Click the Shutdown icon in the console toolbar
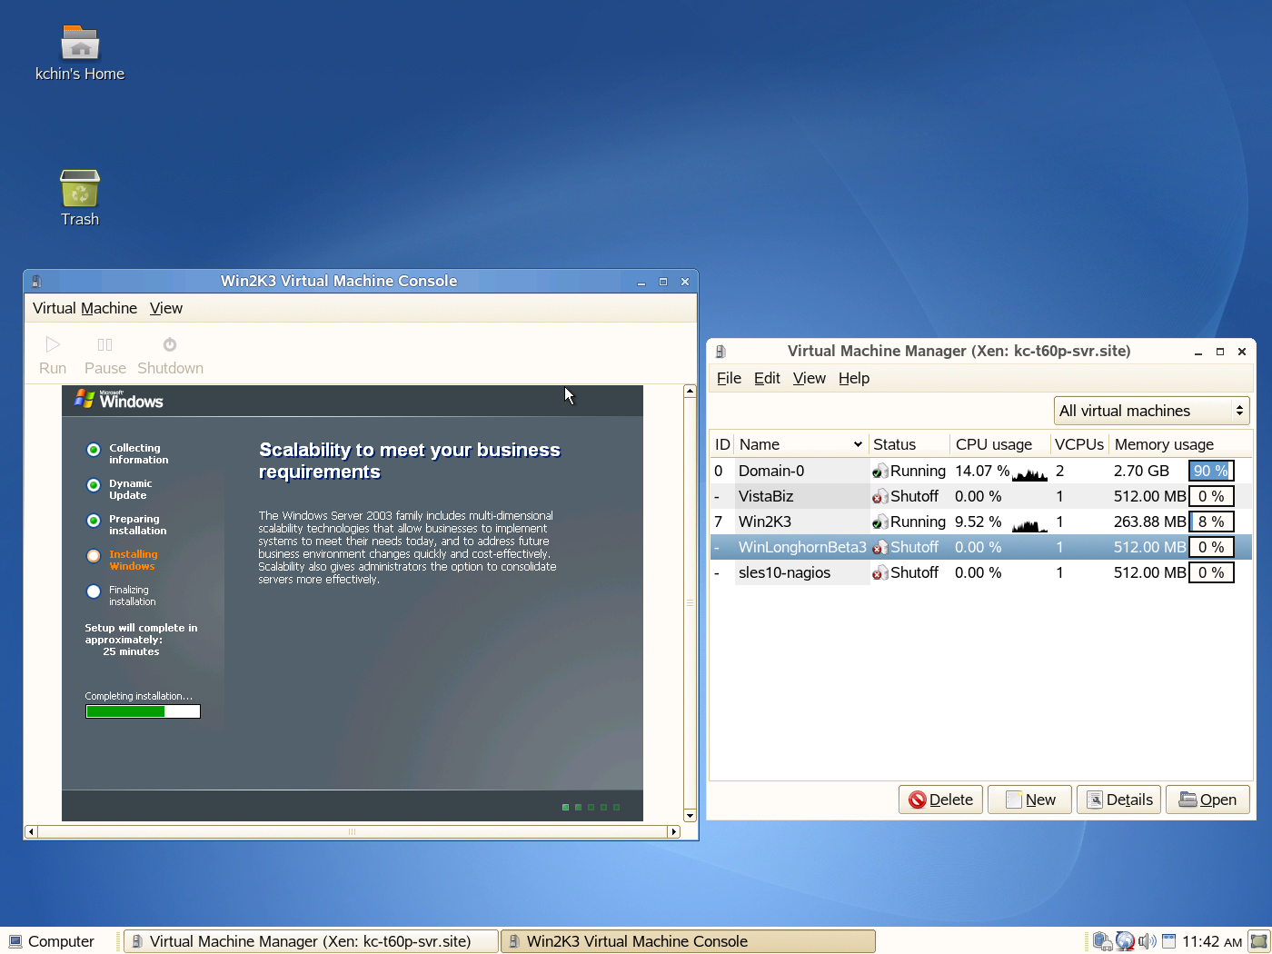The height and width of the screenshot is (954, 1272). pos(169,353)
